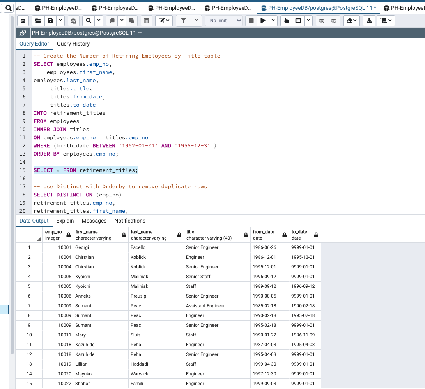Screen dimensions: 425x389
Task: Click the 'Assistant Engineer' title cell
Action: click(x=217, y=306)
